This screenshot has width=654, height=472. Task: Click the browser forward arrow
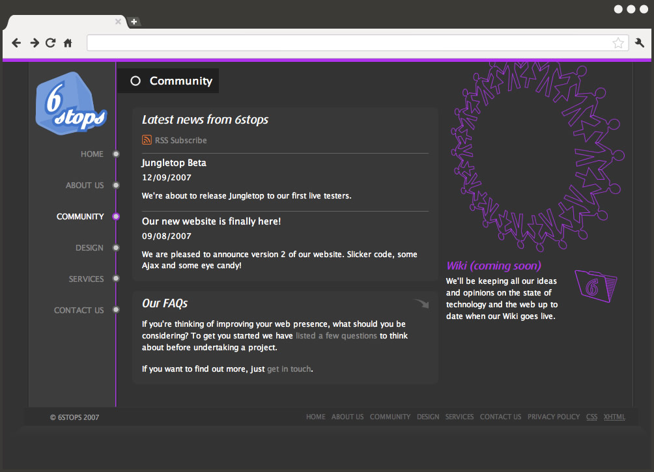pyautogui.click(x=35, y=43)
